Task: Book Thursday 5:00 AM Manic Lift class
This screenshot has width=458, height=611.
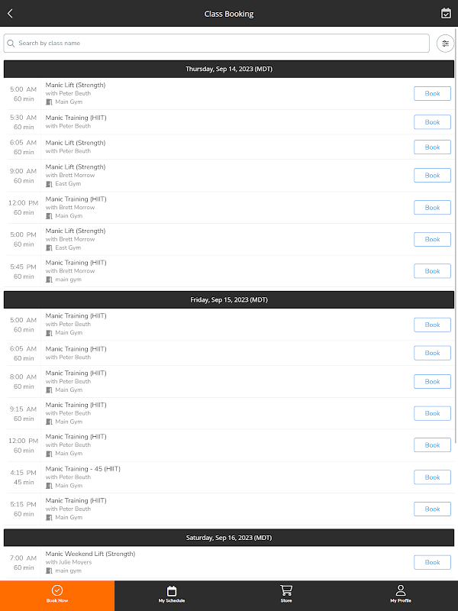Action: click(432, 94)
